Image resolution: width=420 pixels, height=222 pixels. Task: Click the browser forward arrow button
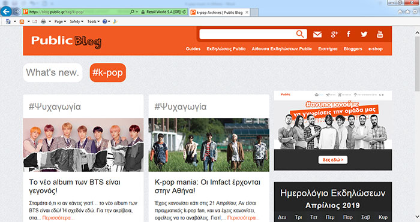coord(17,12)
